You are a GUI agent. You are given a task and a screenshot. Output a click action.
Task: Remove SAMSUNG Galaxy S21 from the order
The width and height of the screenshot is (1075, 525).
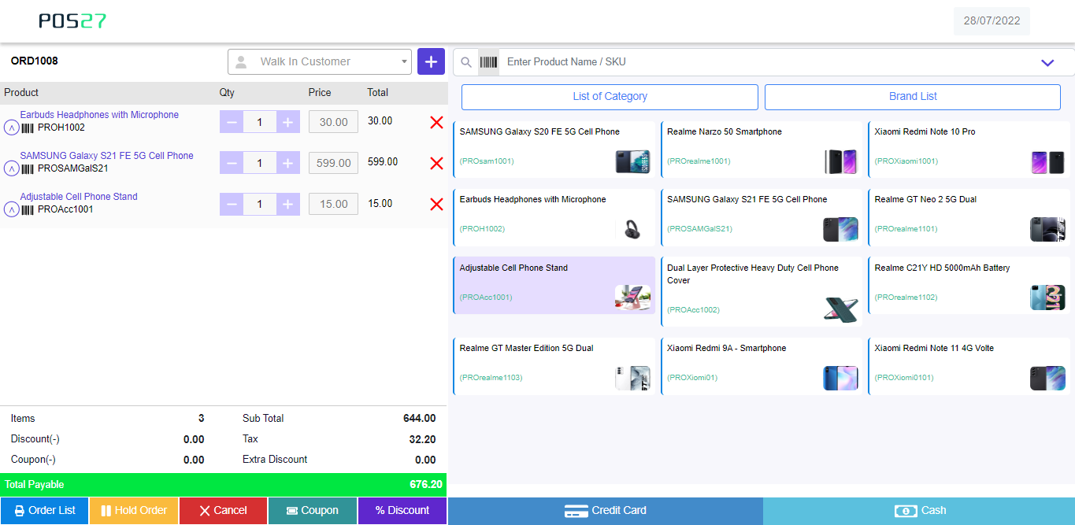coord(437,163)
